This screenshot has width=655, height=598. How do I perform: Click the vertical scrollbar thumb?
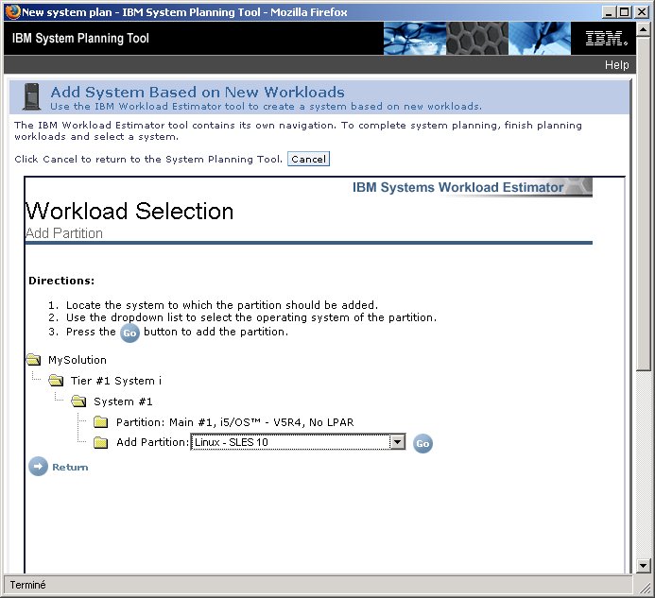point(644,203)
